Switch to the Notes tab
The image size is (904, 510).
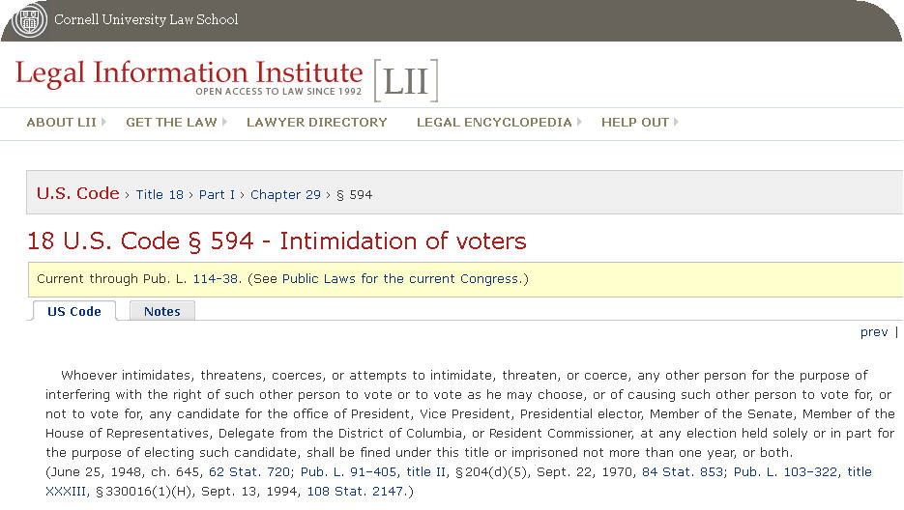tap(162, 311)
